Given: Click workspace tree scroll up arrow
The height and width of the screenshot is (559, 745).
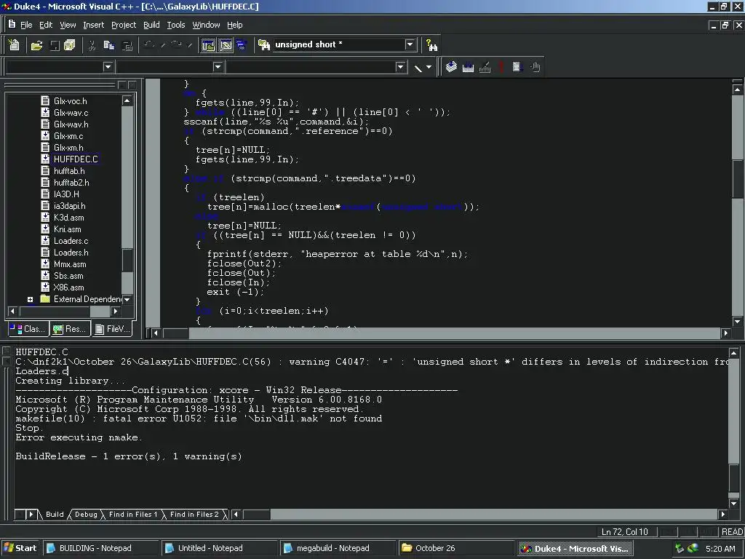Looking at the screenshot, I should [127, 100].
